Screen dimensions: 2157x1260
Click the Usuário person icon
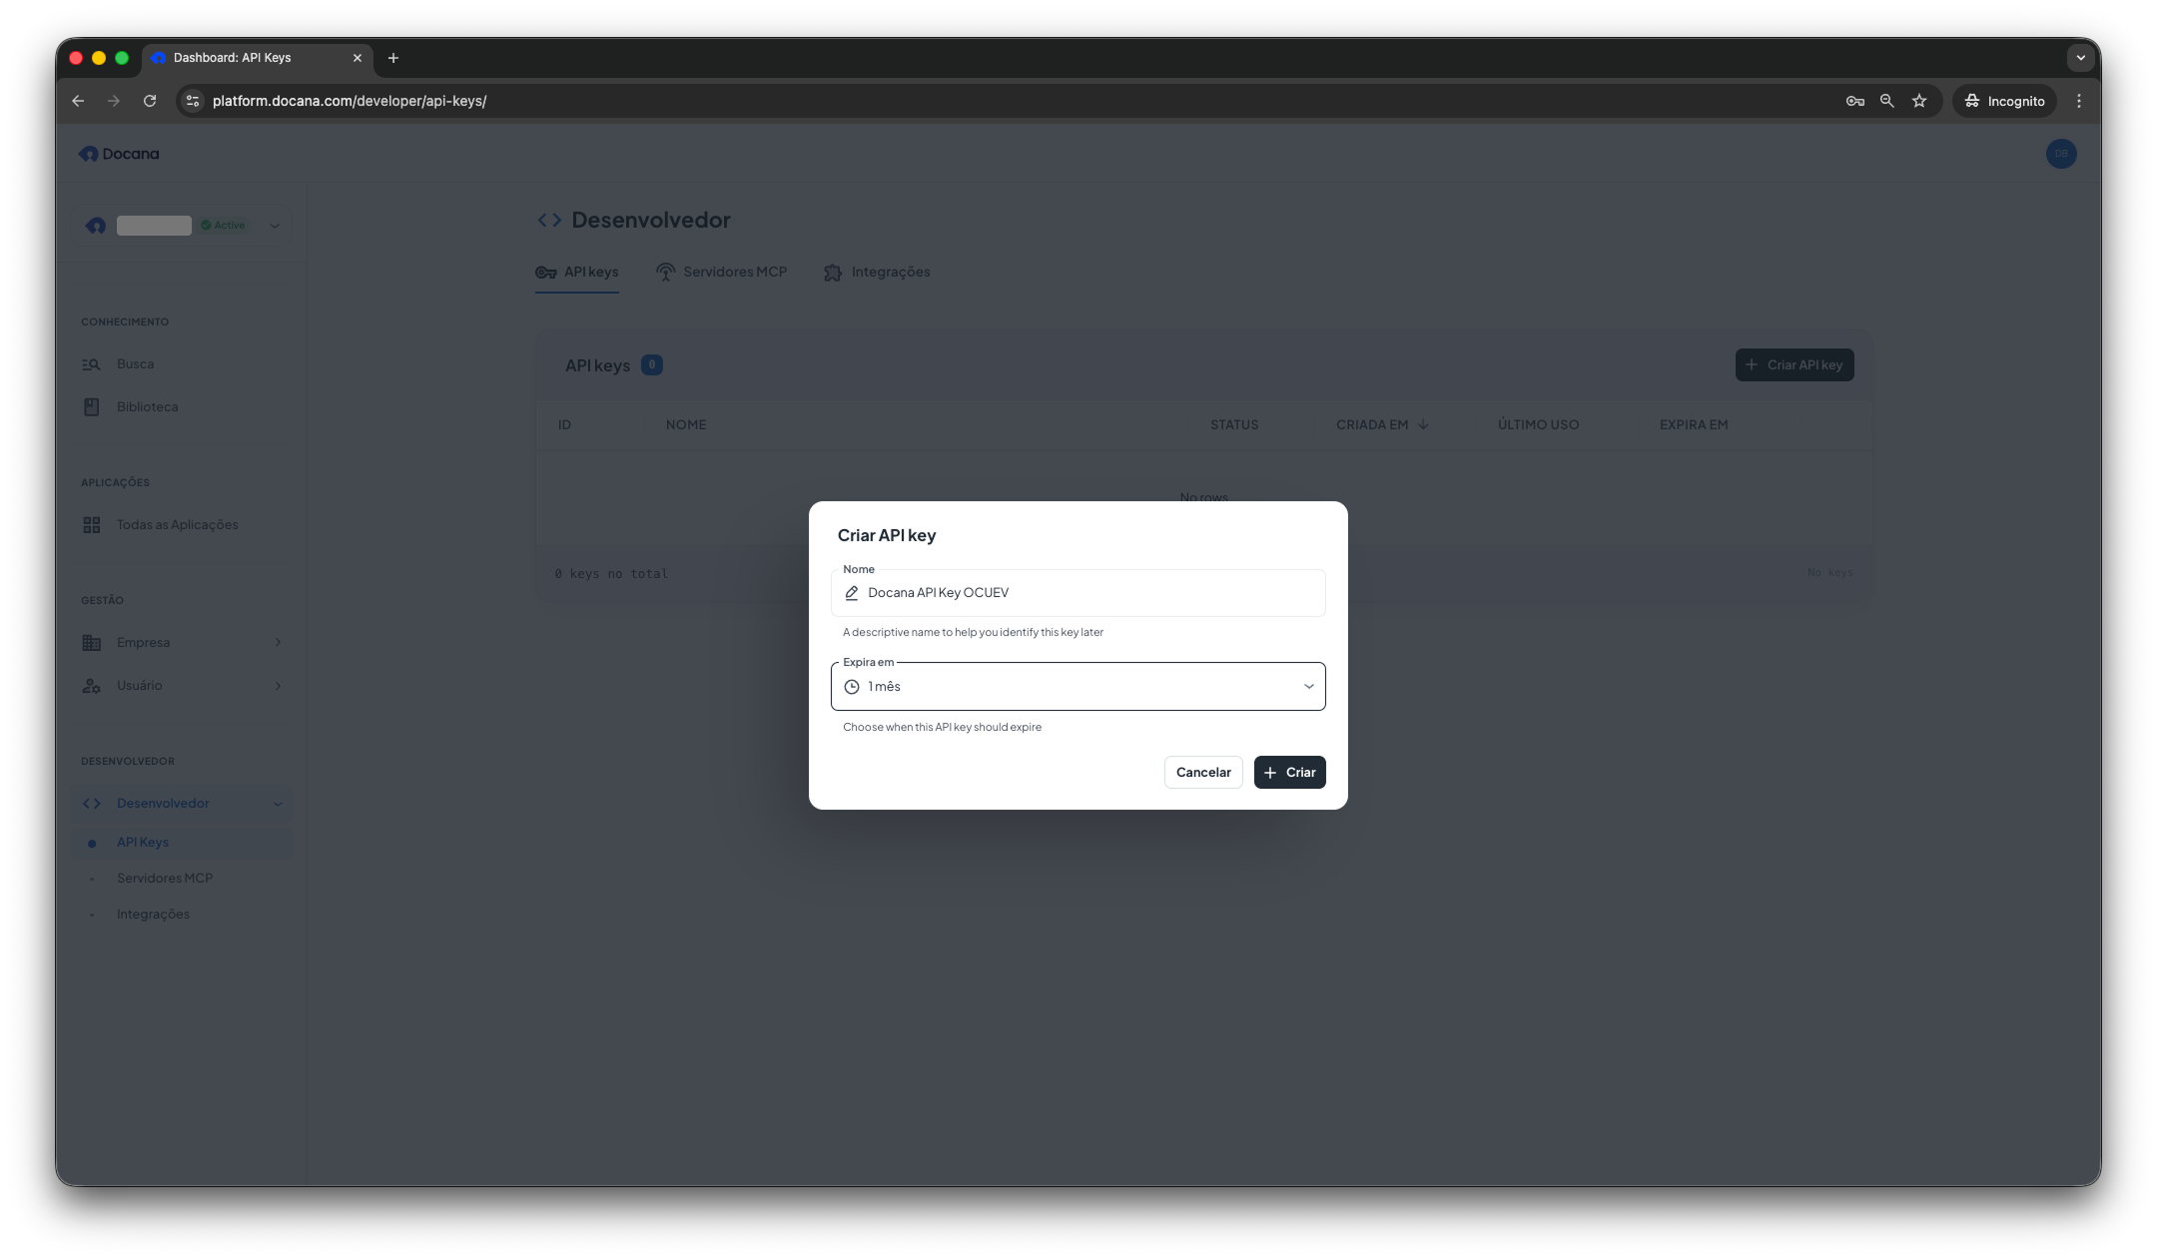[x=91, y=686]
